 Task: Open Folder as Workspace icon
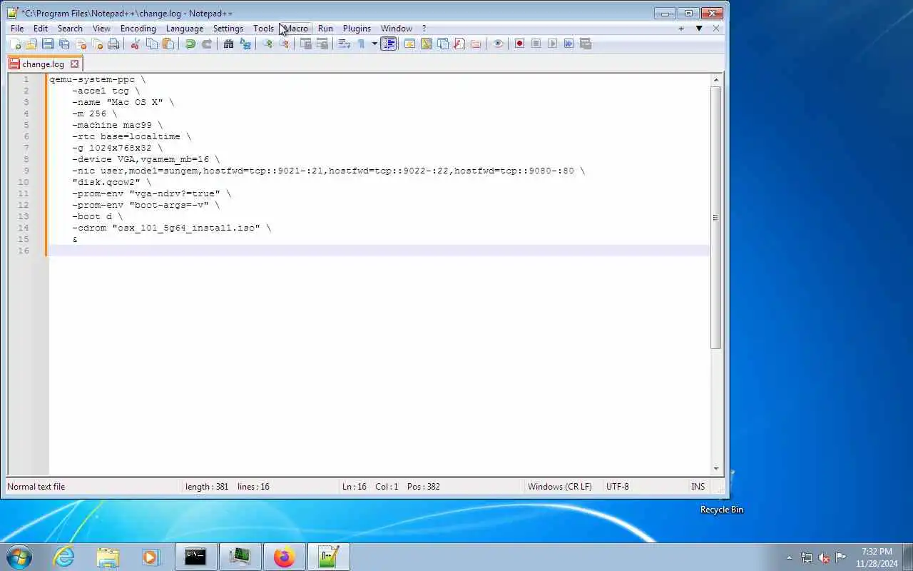pyautogui.click(x=476, y=44)
